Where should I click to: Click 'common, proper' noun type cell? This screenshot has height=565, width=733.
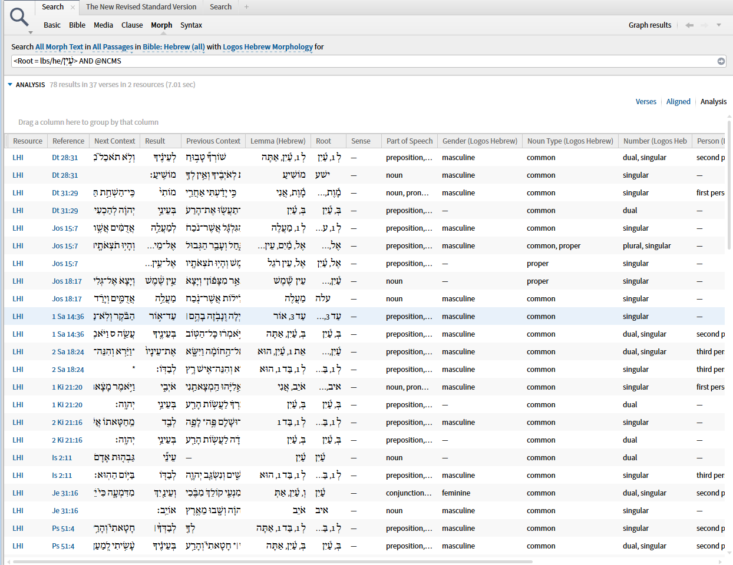(553, 246)
